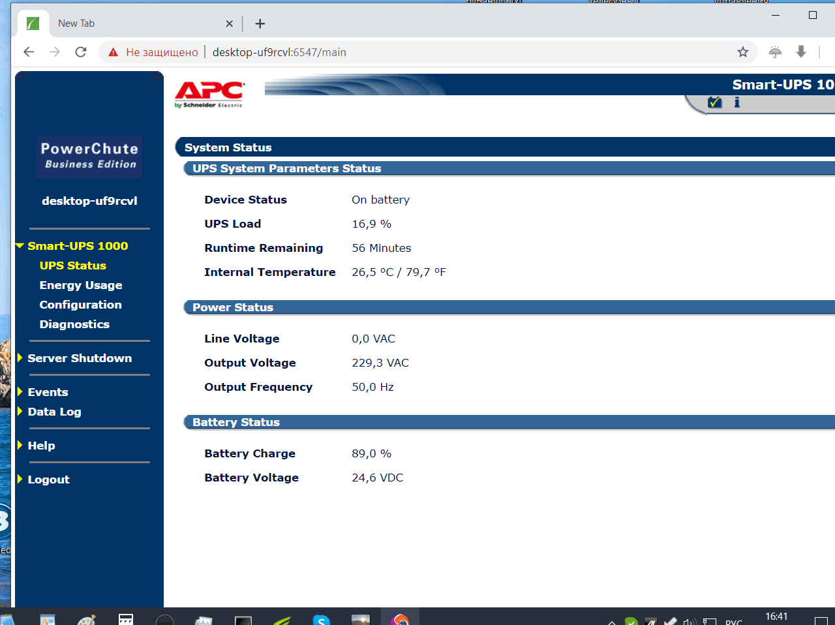This screenshot has height=625, width=835.
Task: Close the New Tab tab
Action: [229, 23]
